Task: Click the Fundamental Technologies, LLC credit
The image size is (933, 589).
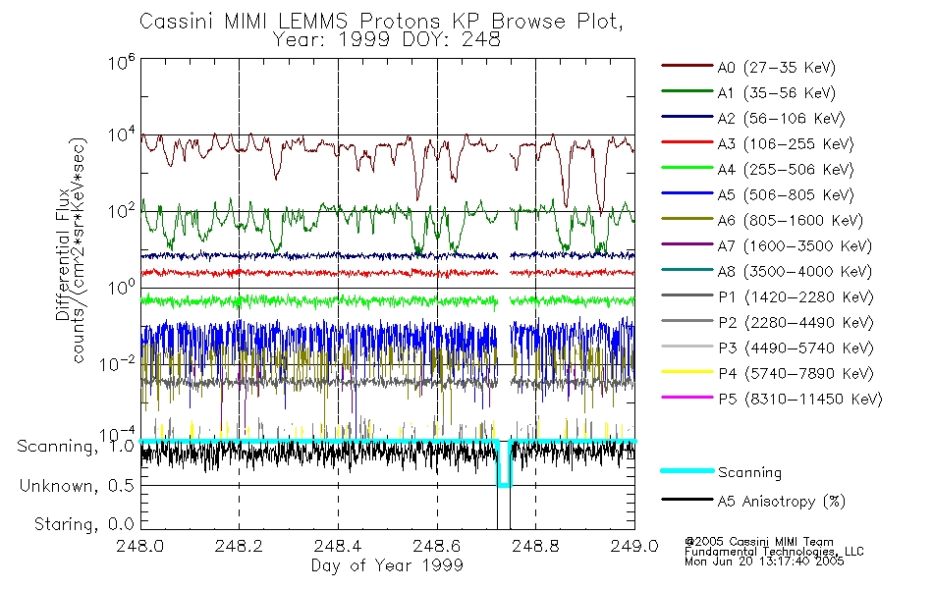Action: (x=774, y=552)
